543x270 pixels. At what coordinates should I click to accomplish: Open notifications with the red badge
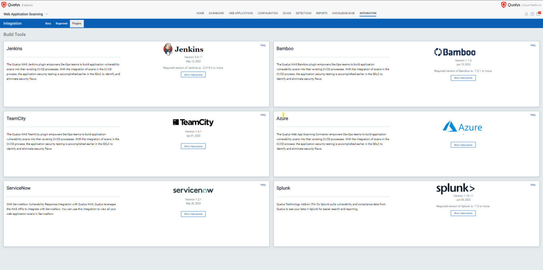(x=538, y=14)
